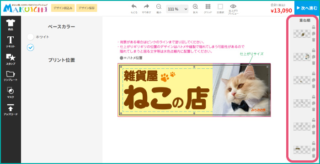The width and height of the screenshot is (320, 164).
Task: Select the topmost layer thumbnail
Action: coord(302,34)
